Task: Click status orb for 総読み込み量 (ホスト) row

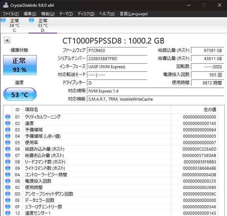Action: click(8, 149)
